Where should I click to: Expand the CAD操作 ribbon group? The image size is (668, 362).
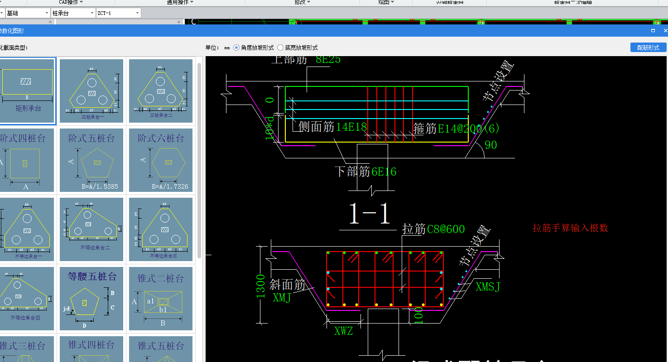coord(72,2)
